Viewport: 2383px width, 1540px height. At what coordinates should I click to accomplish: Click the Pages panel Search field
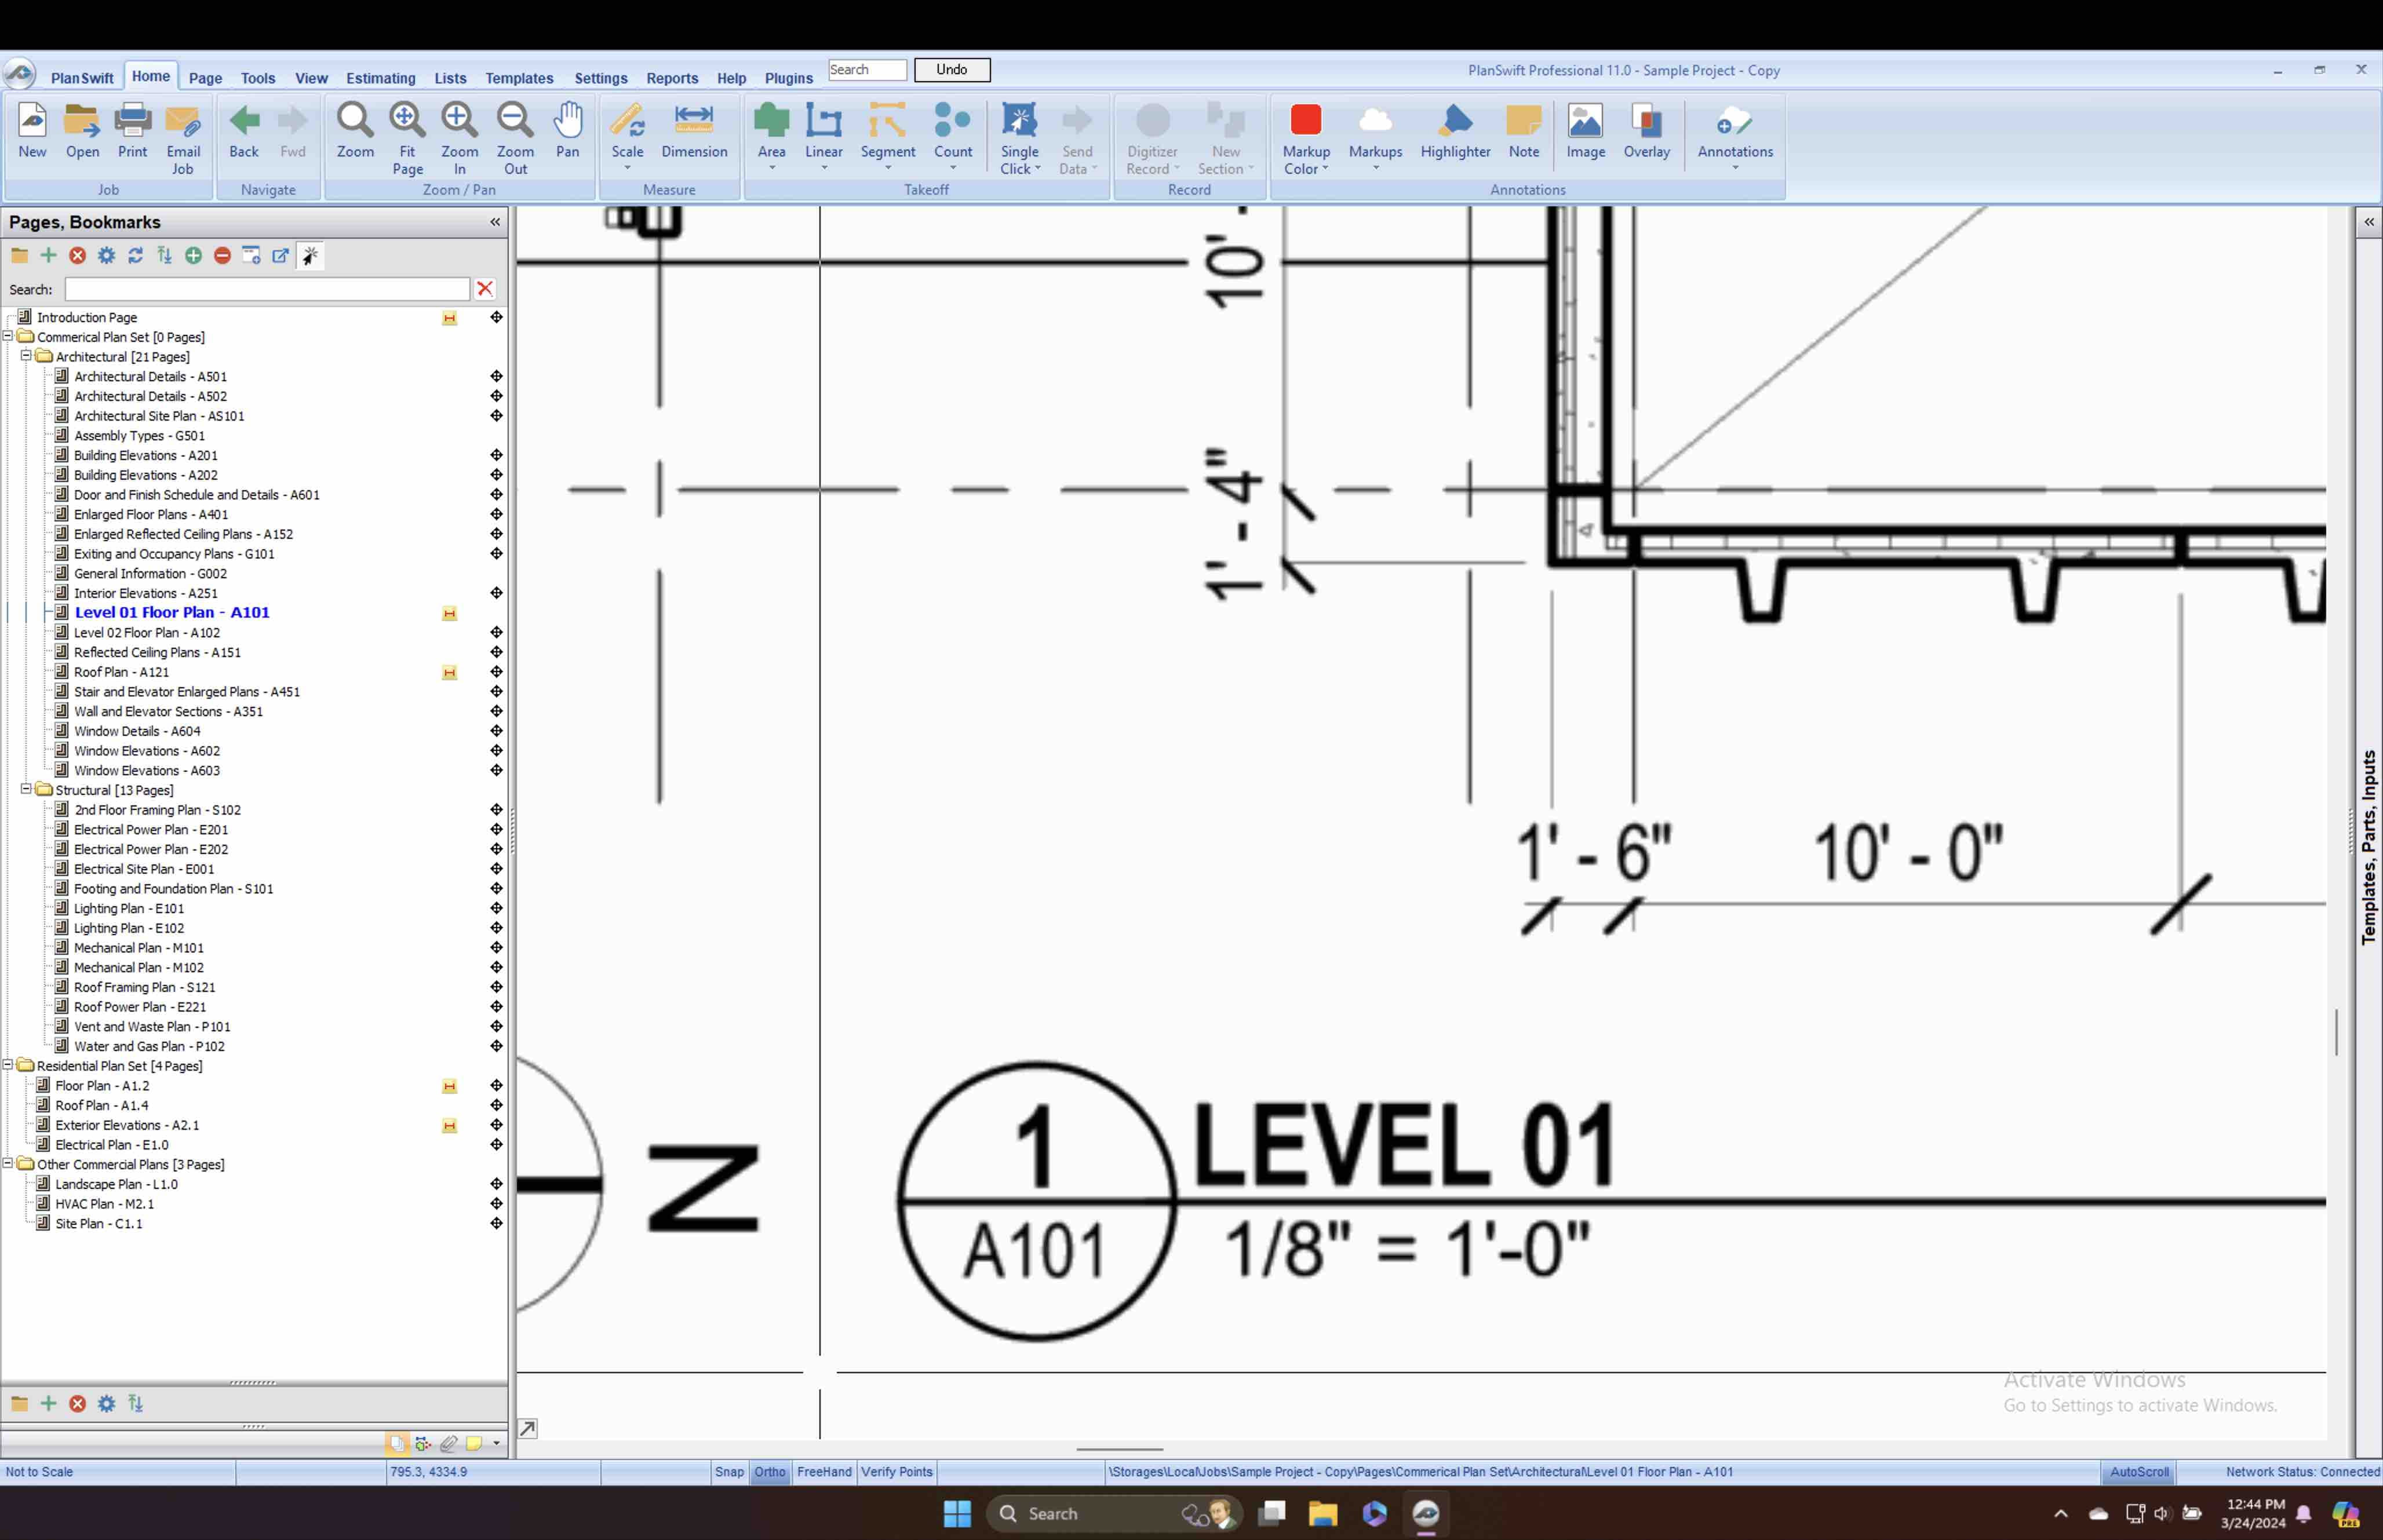[266, 289]
